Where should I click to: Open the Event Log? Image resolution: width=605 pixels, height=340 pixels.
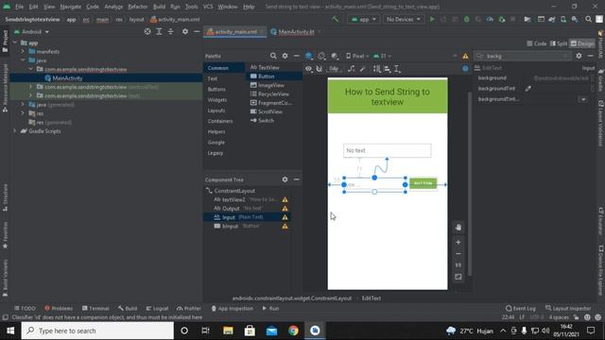pyautogui.click(x=521, y=309)
